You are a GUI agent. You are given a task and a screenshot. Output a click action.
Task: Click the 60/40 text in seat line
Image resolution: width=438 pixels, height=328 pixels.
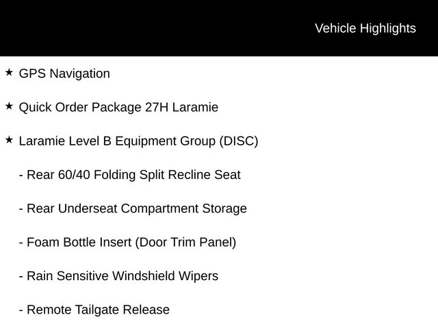[74, 175]
